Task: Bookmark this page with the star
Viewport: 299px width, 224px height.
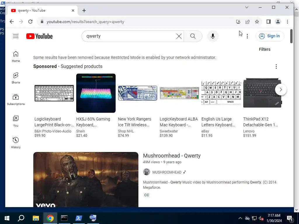Action: 257,22
